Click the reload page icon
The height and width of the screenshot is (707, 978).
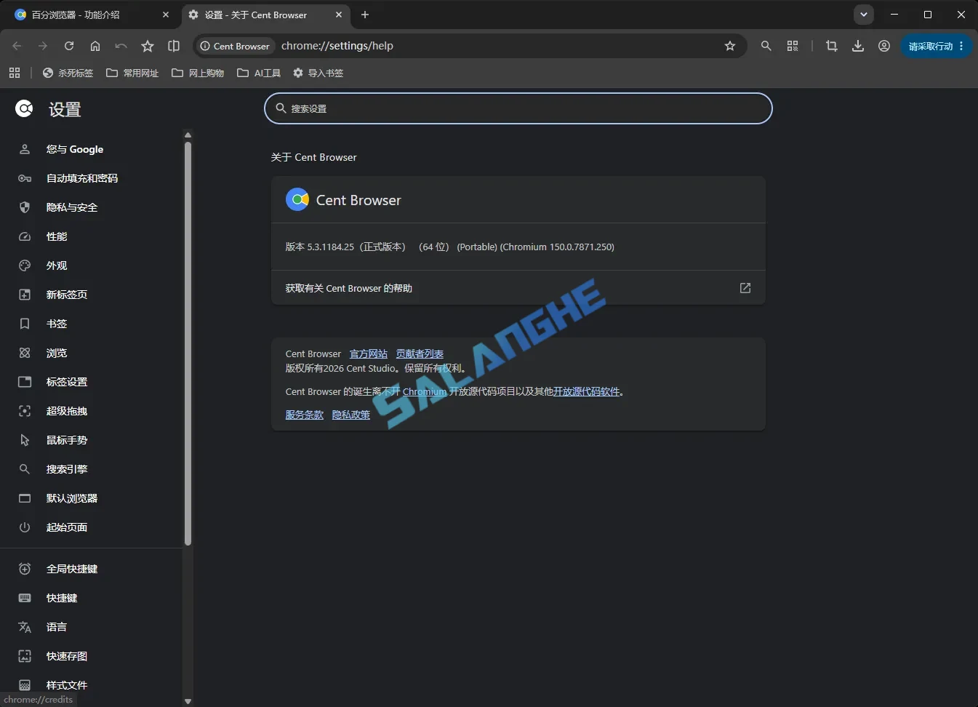click(69, 46)
